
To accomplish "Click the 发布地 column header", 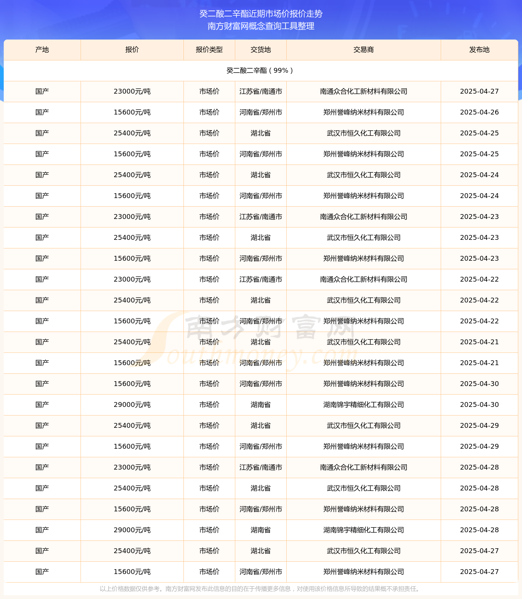I will pos(479,50).
